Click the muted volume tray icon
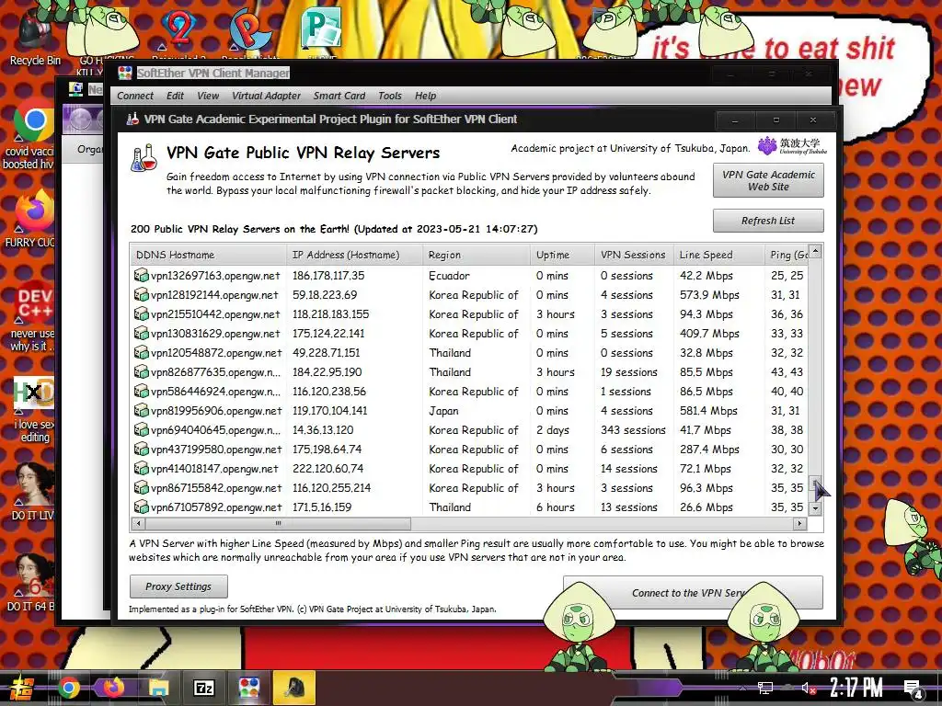942x706 pixels. (808, 688)
